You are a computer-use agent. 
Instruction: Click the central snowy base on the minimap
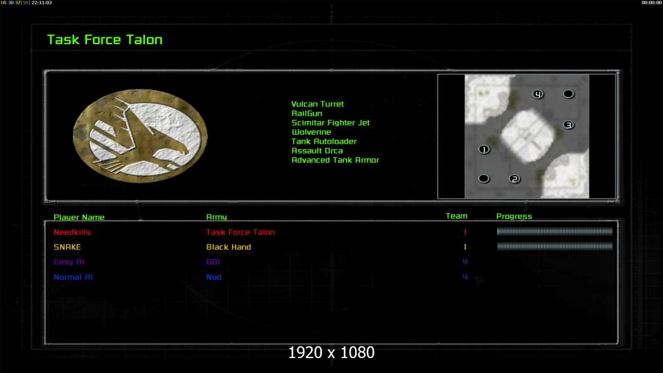[527, 135]
